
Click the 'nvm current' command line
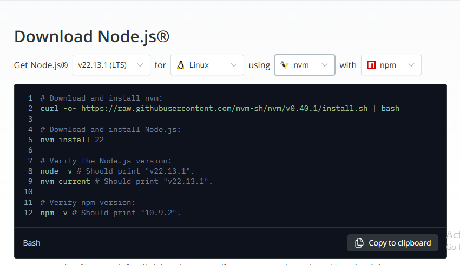[126, 182]
